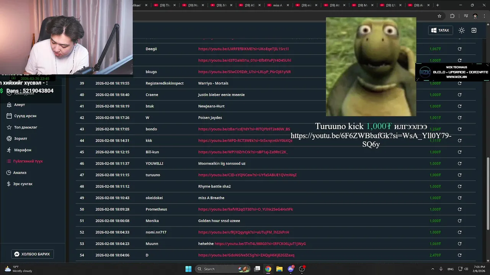Open kkk's YouTube link in row 44
This screenshot has height=275, width=490.
tap(245, 141)
